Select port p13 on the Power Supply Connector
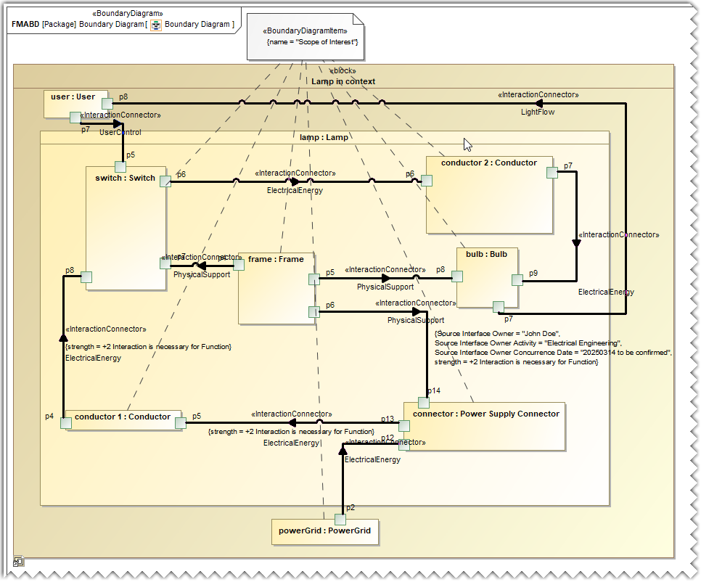 click(x=404, y=425)
